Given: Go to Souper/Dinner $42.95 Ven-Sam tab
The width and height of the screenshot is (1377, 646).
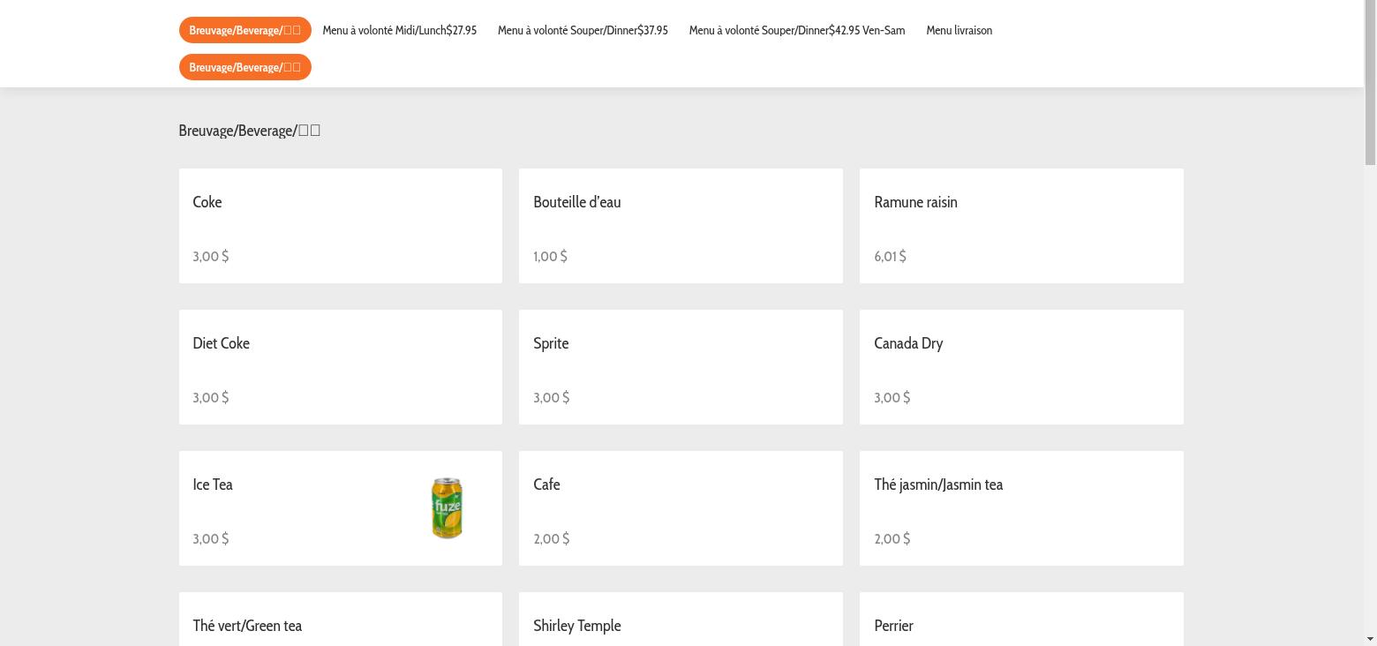Looking at the screenshot, I should pyautogui.click(x=796, y=30).
